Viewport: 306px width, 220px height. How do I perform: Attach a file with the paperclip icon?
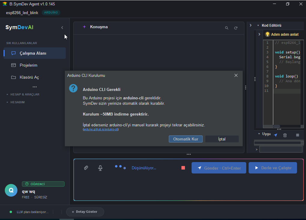86,168
